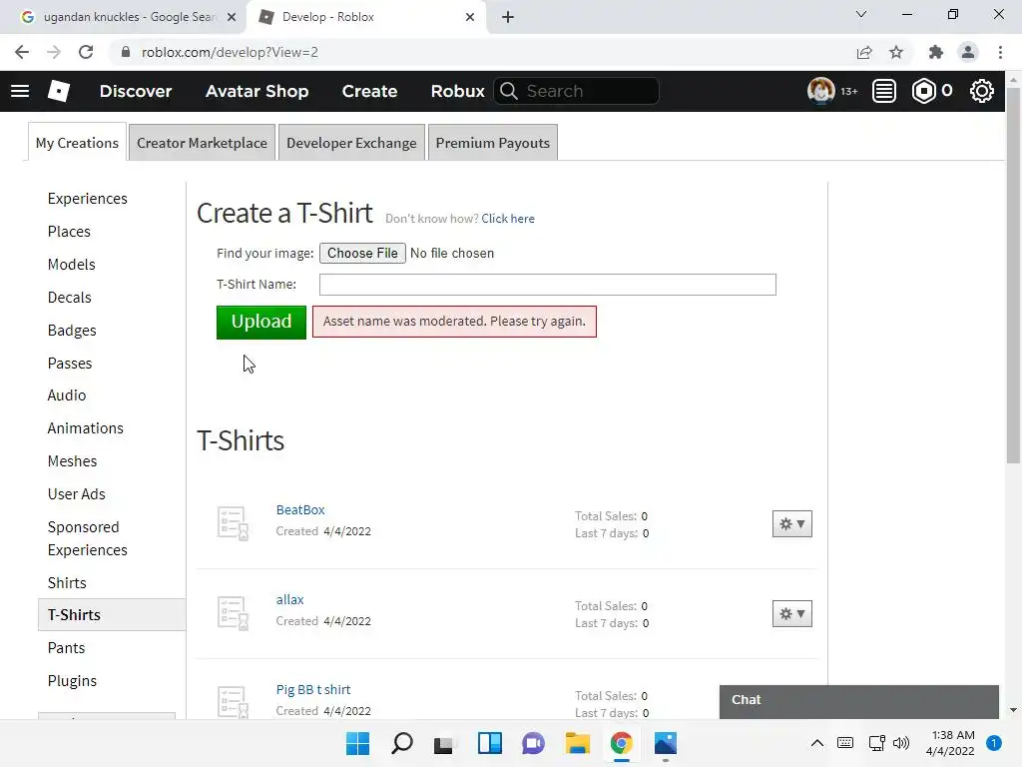This screenshot has height=767, width=1022.
Task: Open Windows widgets panel icon
Action: pyautogui.click(x=489, y=743)
